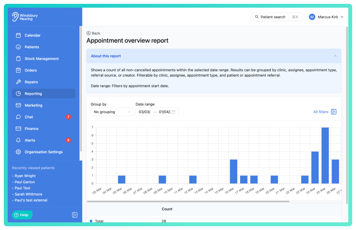This screenshot has width=356, height=230.
Task: Click the page vertical scrollbar on right
Action: [x=347, y=115]
